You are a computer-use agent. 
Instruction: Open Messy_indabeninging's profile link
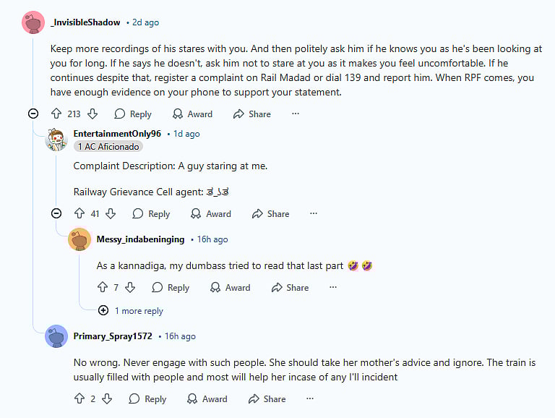(x=140, y=239)
